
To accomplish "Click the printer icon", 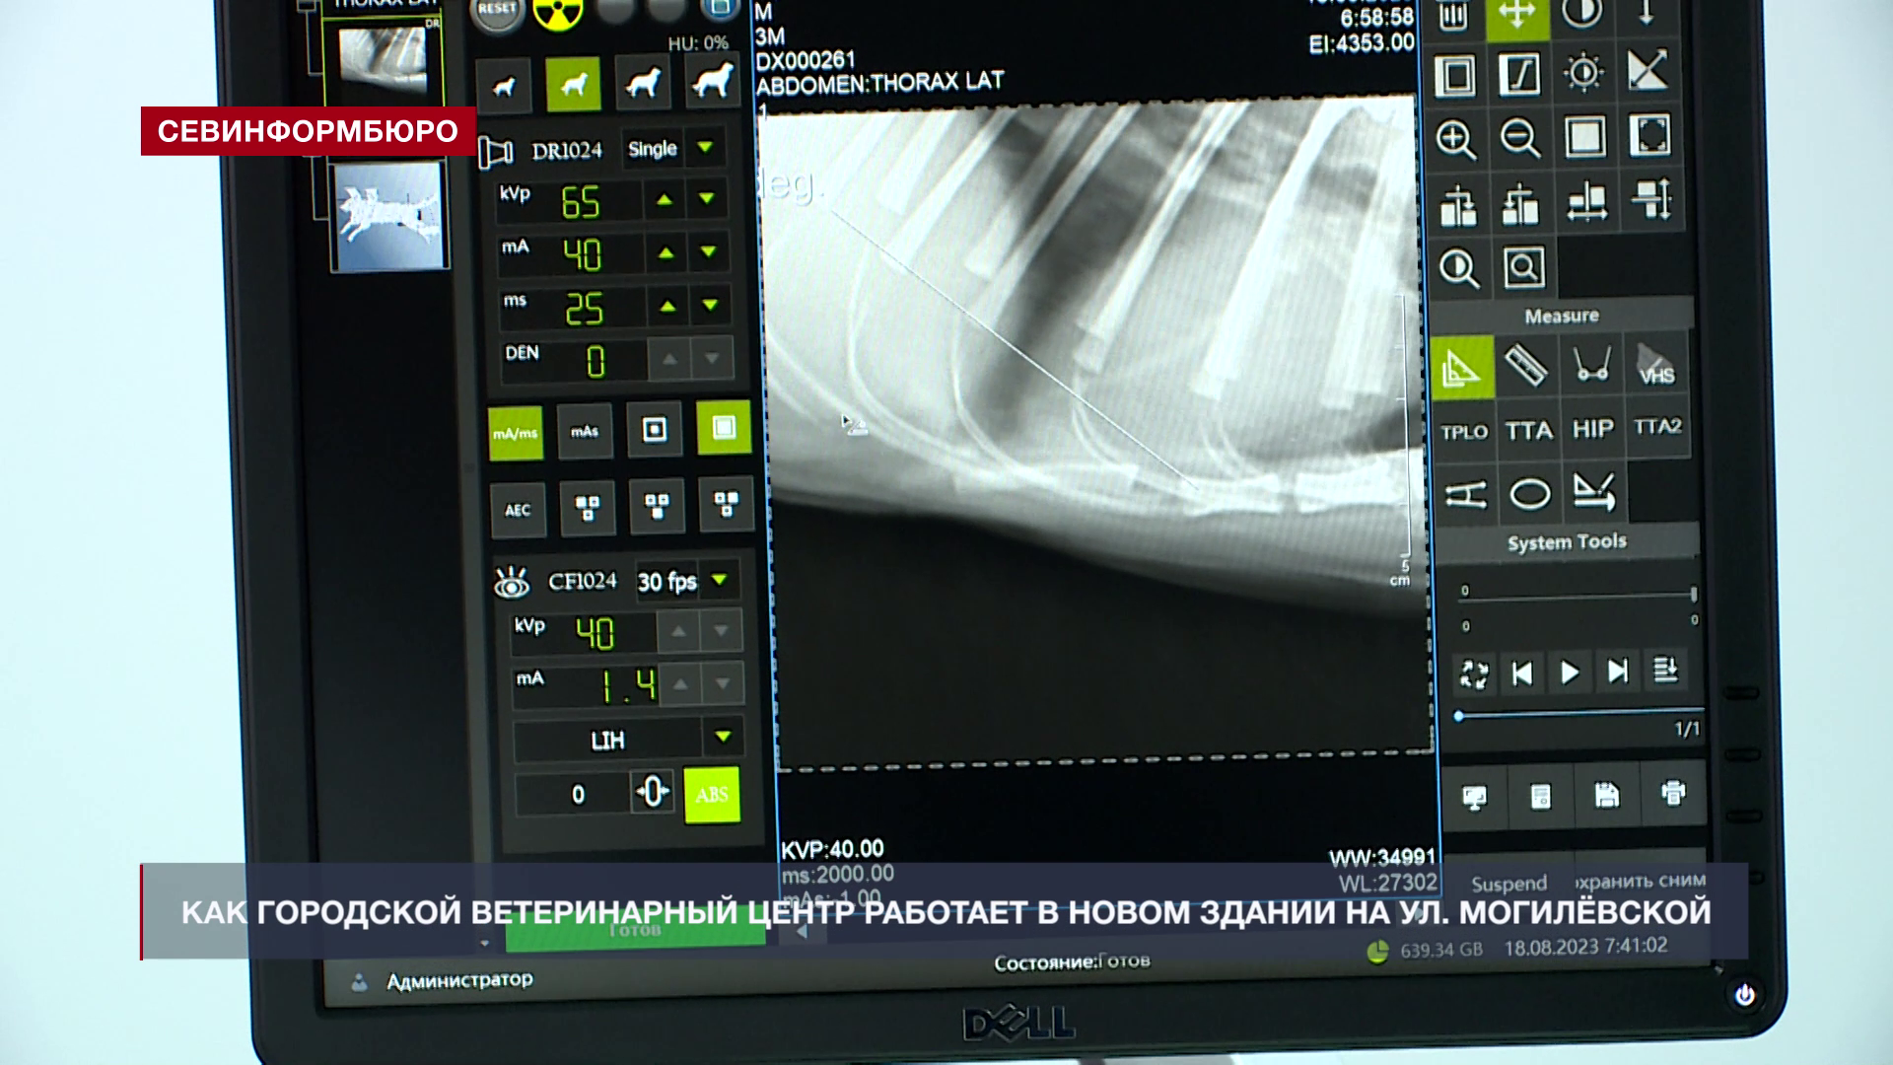I will [1672, 793].
